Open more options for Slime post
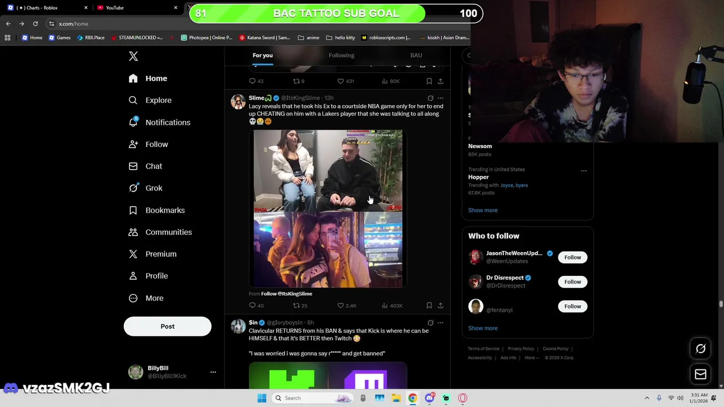 tap(441, 98)
